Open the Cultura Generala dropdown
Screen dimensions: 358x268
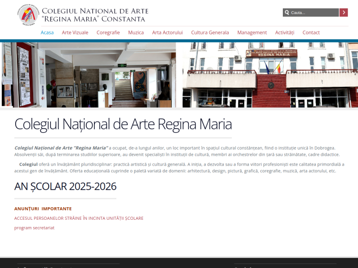(210, 32)
